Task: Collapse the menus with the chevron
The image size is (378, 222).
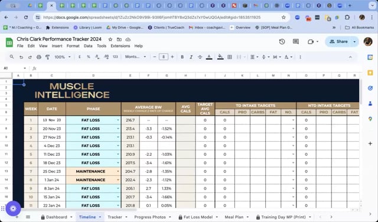Action: (350, 57)
